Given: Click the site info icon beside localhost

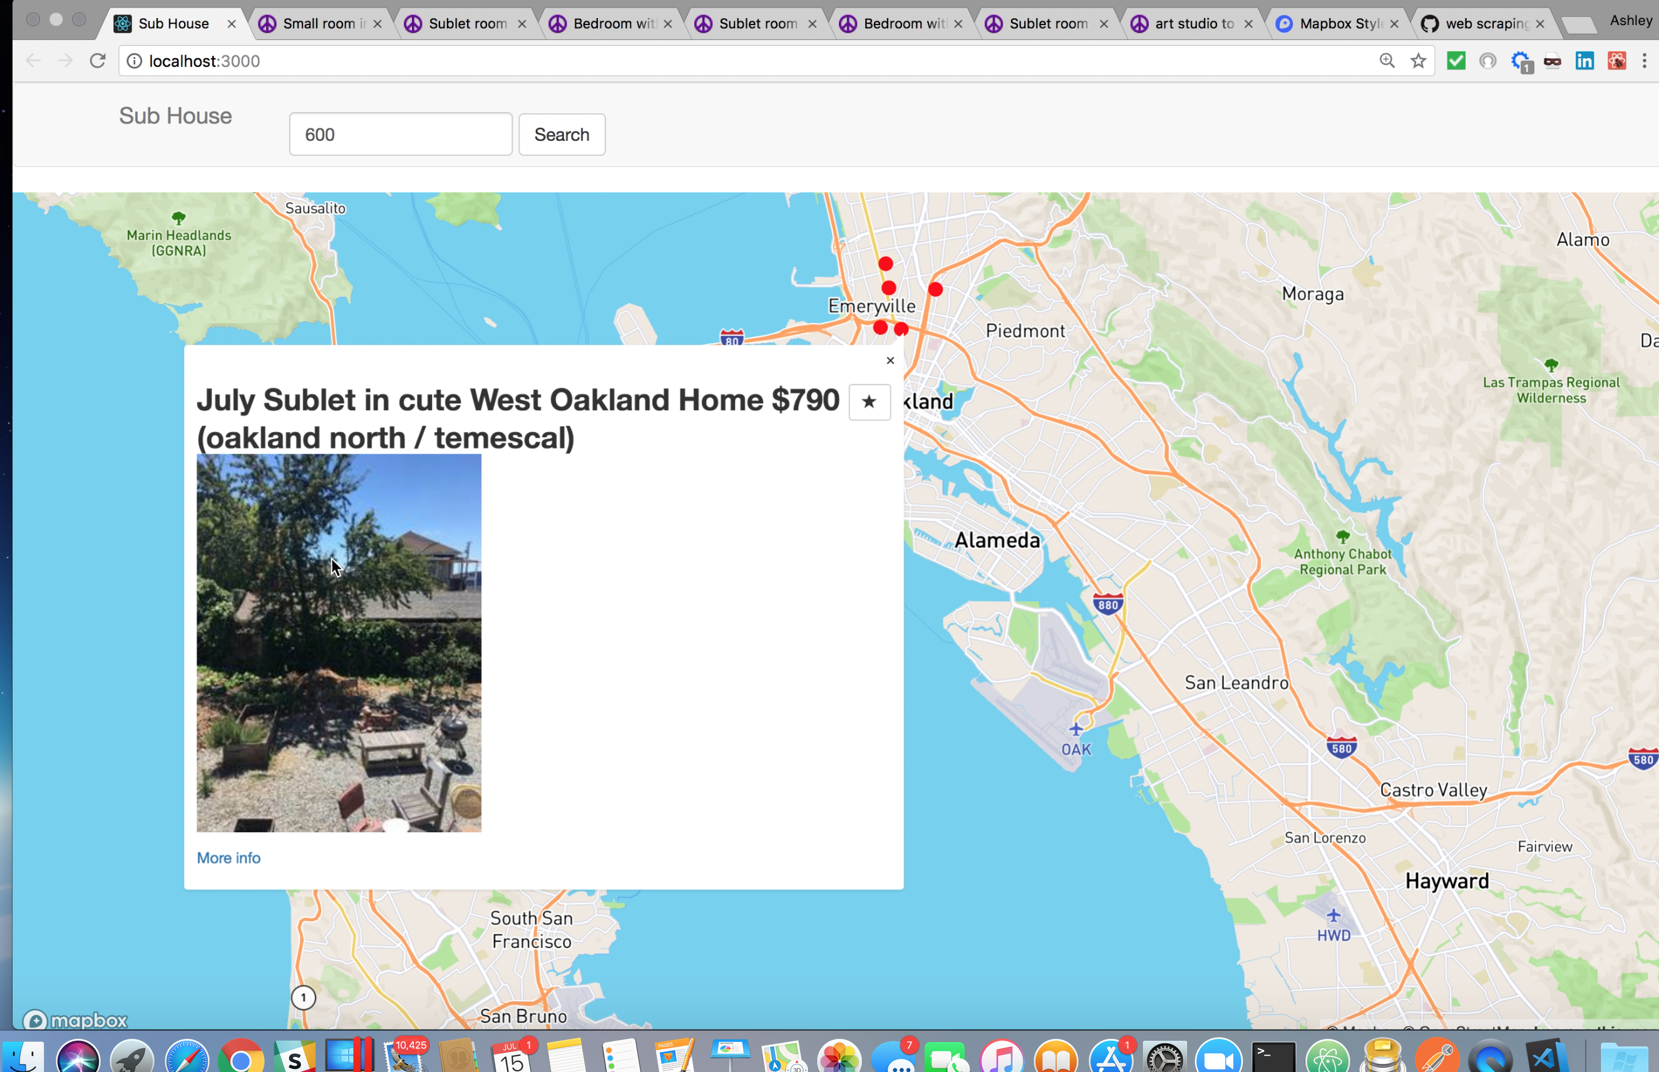Looking at the screenshot, I should tap(135, 61).
